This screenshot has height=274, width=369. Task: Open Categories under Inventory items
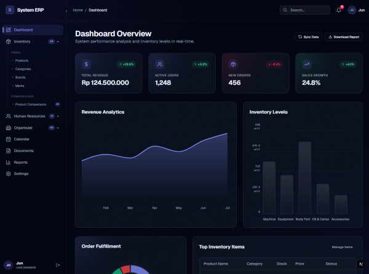(23, 69)
